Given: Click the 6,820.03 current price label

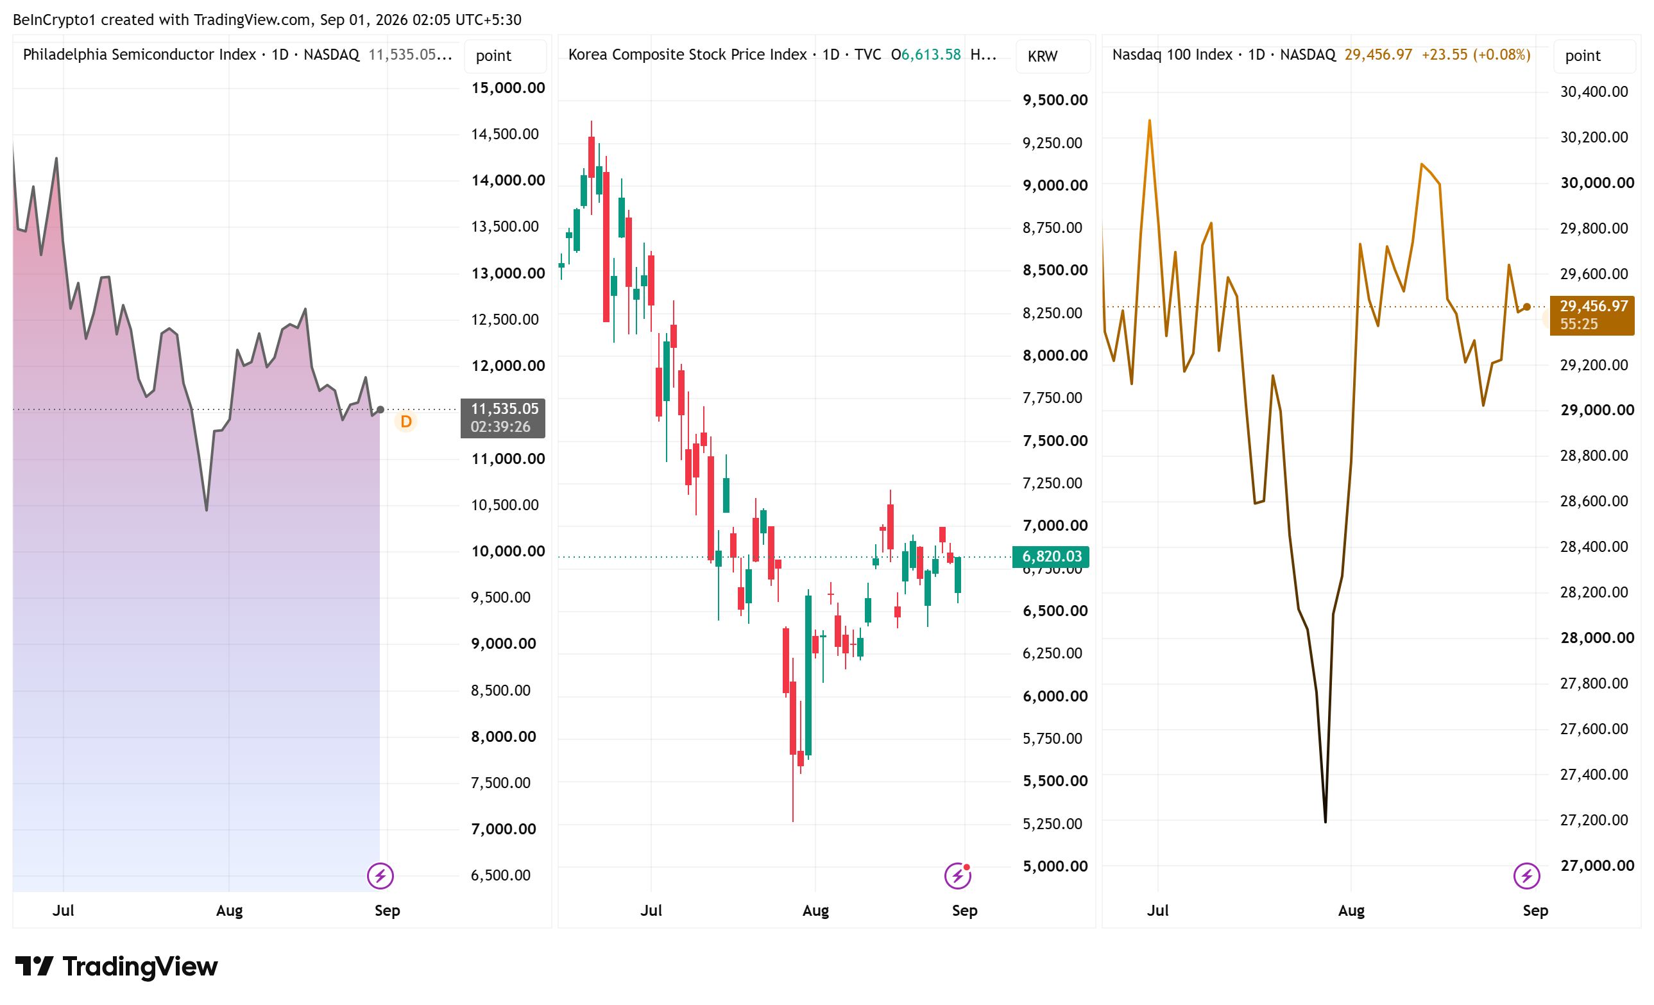Looking at the screenshot, I should point(1050,556).
